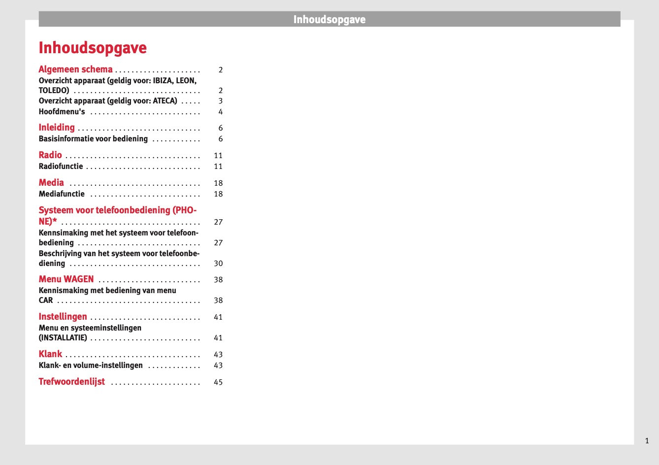
Task: Jump to Trefwoordenlijst on page 45
Action: point(71,382)
